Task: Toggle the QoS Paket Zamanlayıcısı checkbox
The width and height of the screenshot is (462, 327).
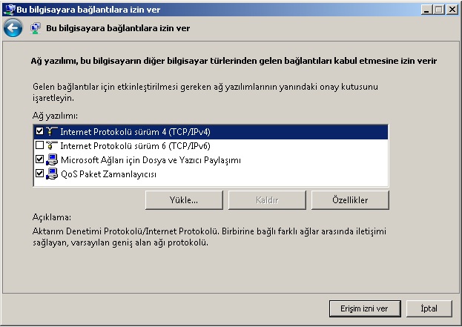Action: pyautogui.click(x=39, y=174)
